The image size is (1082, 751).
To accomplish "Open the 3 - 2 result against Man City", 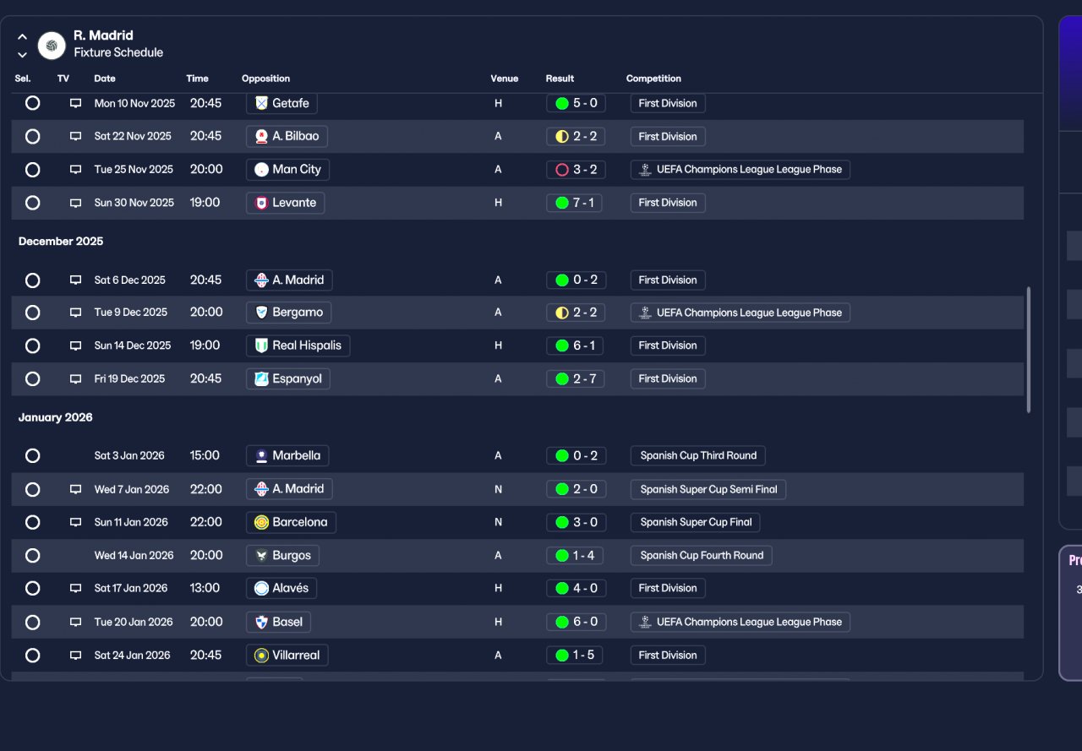I will [576, 169].
